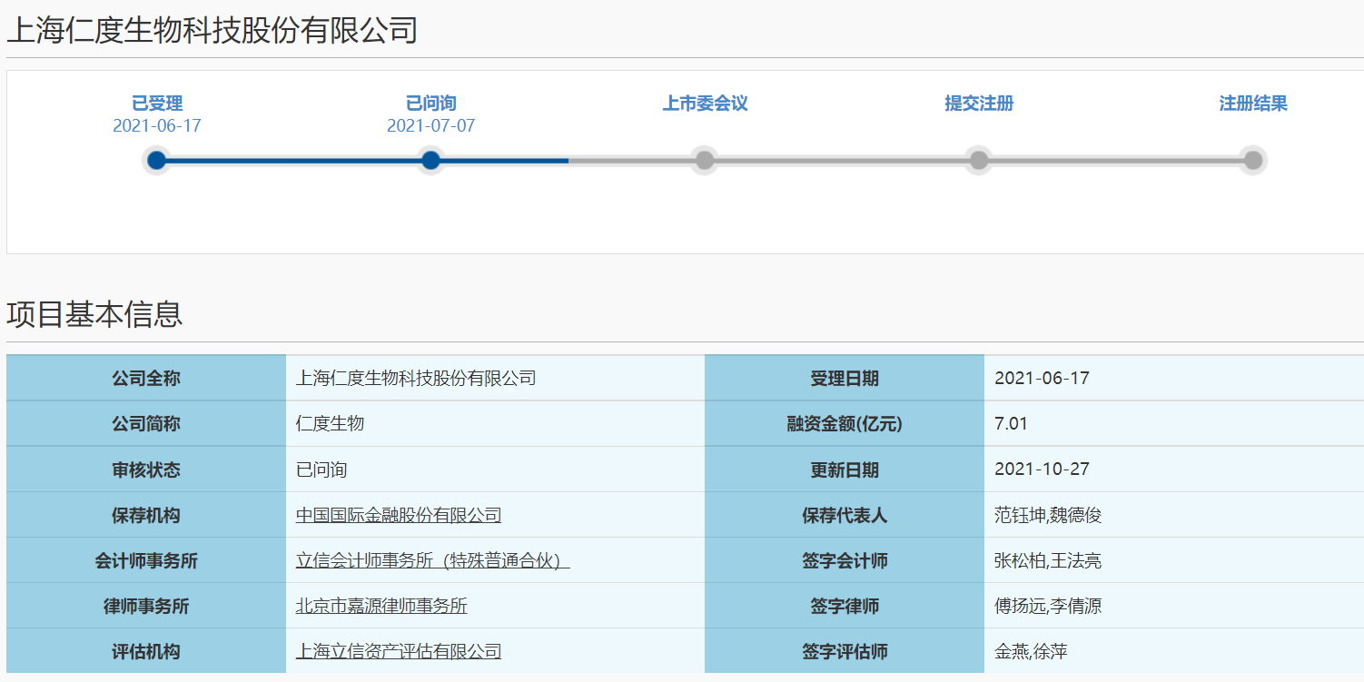Viewport: 1364px width, 682px height.
Task: Click the 仁度生物 short name value
Action: pyautogui.click(x=330, y=424)
